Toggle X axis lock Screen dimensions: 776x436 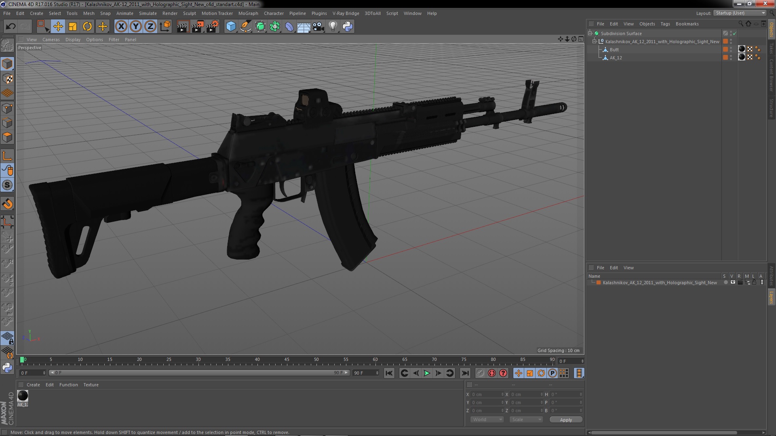121,27
